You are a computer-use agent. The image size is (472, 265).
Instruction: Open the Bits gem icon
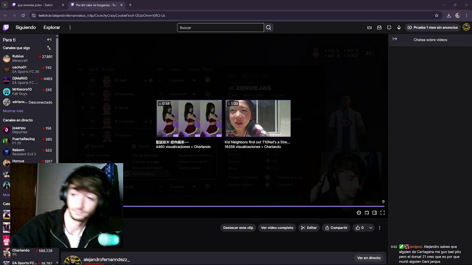pyautogui.click(x=399, y=28)
